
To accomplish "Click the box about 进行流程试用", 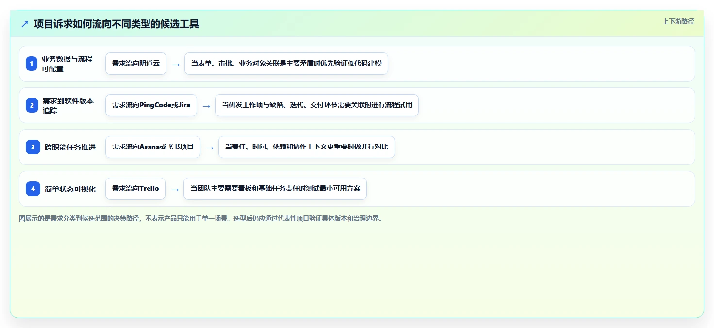I will coord(317,105).
